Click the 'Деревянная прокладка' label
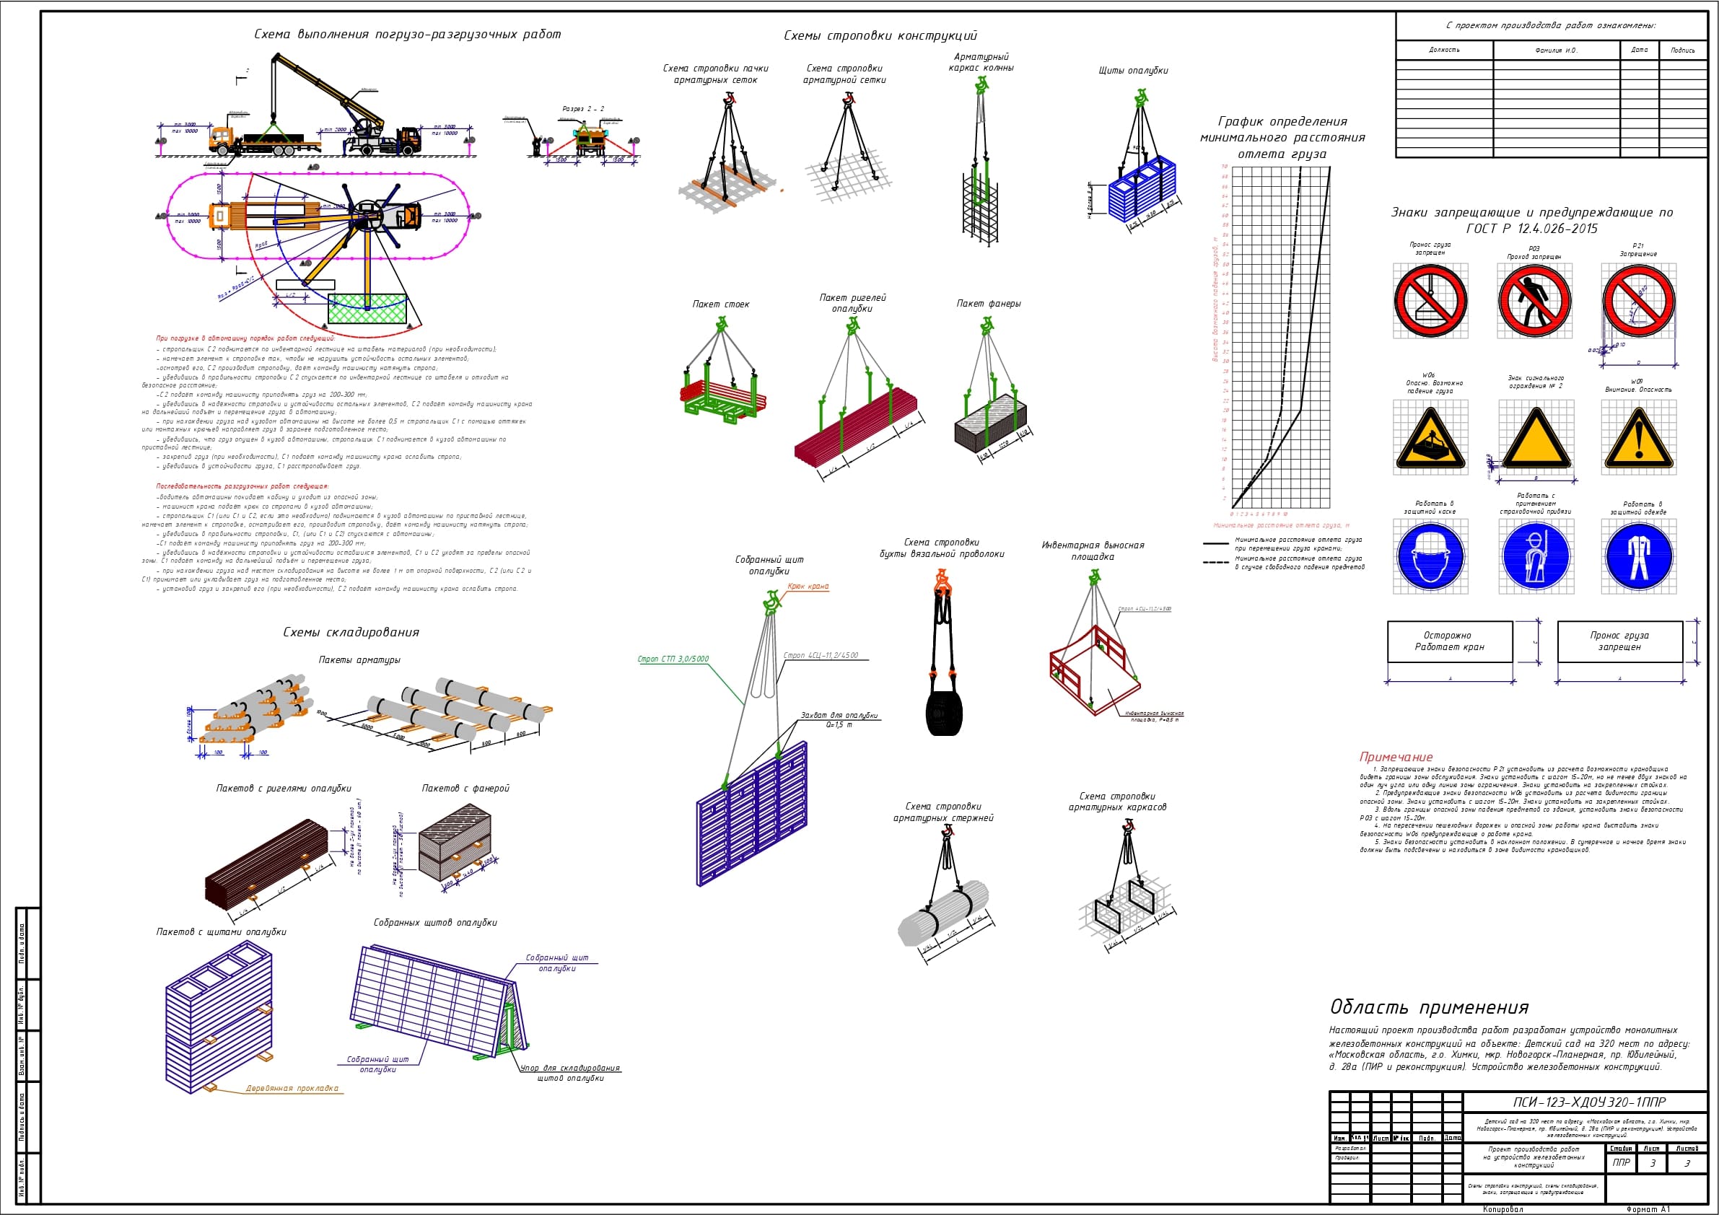The height and width of the screenshot is (1215, 1719). click(292, 1089)
